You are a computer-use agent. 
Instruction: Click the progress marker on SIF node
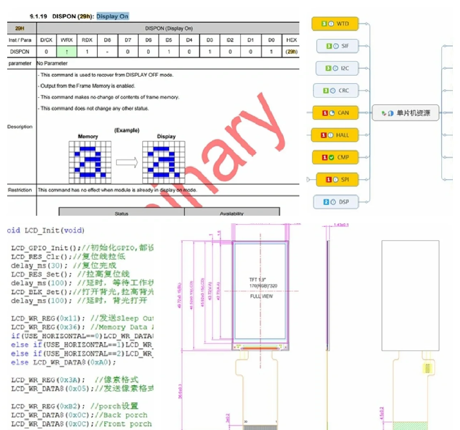336,46
